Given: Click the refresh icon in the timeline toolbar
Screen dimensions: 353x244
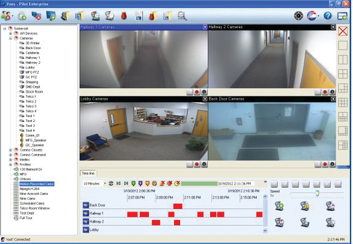Looking at the screenshot, I should coord(111,184).
